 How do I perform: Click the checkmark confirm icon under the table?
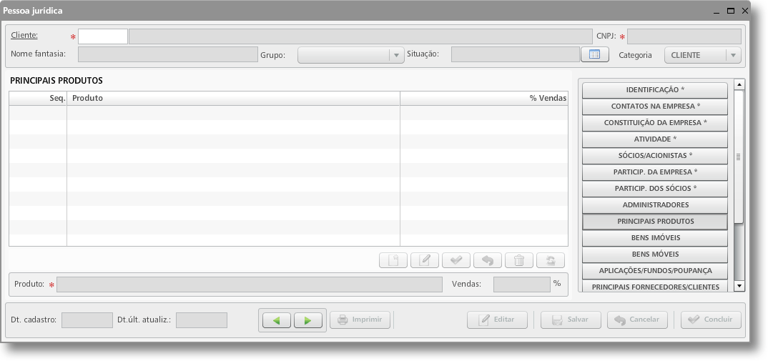[456, 260]
